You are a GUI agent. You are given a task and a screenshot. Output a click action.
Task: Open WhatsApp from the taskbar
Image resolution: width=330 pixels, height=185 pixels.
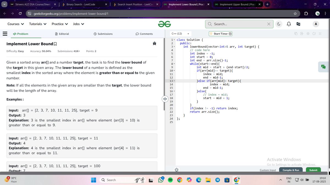click(x=161, y=180)
